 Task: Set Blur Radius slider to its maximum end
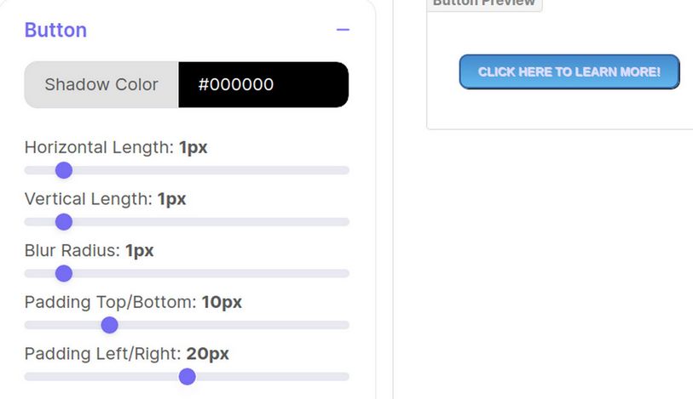coord(345,274)
